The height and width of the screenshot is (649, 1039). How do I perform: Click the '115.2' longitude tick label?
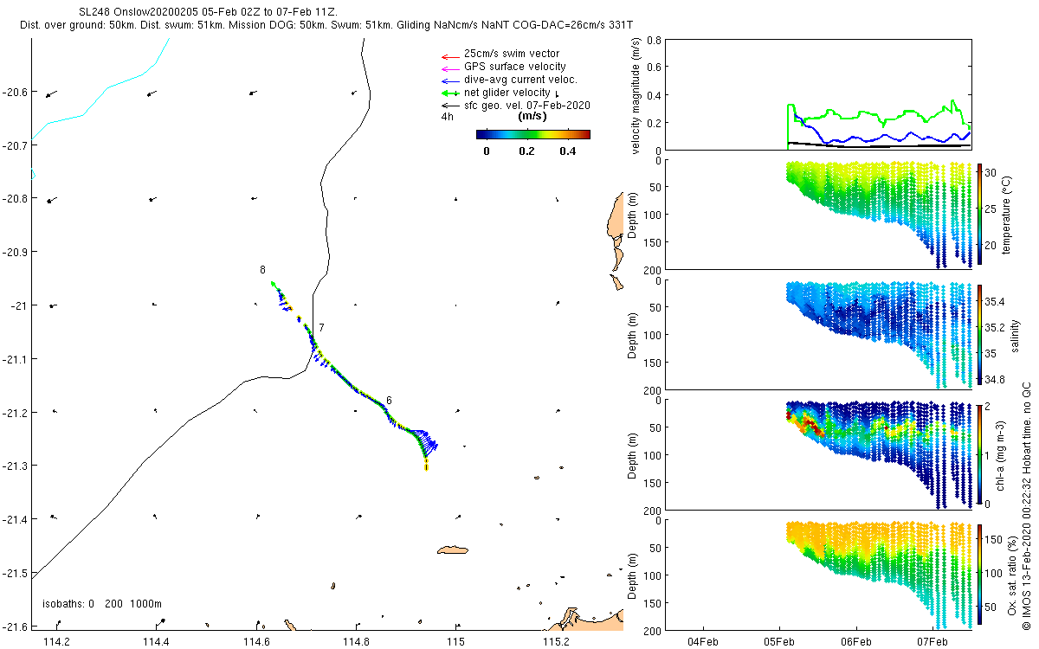[x=556, y=641]
